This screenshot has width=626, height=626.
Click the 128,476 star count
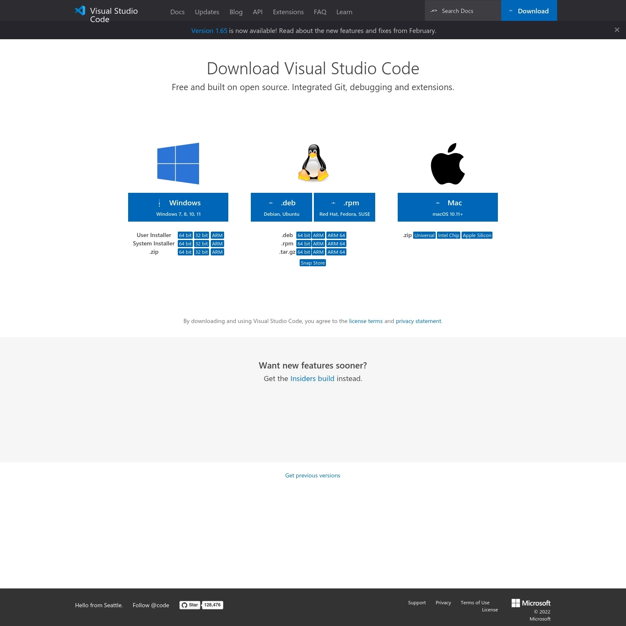click(212, 605)
